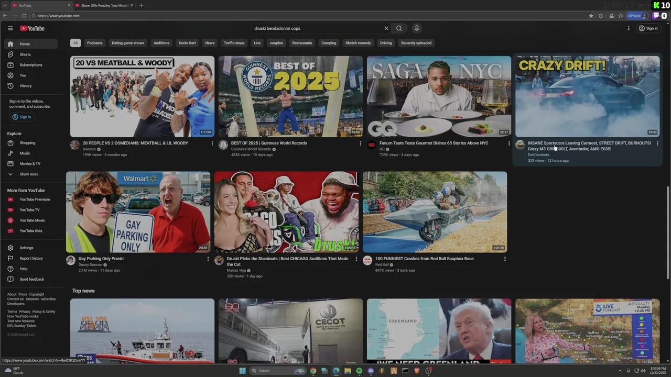Open the YouTube three-dot settings menu
Screen dimensions: 671x377
click(x=629, y=28)
